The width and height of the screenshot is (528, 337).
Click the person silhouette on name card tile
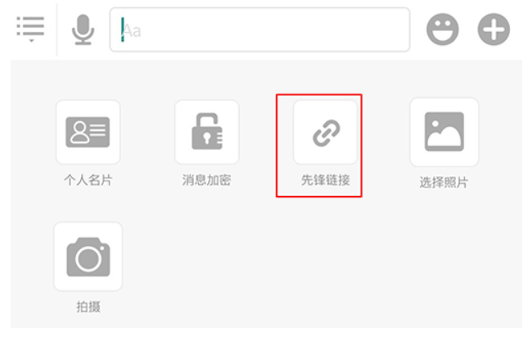tap(79, 132)
